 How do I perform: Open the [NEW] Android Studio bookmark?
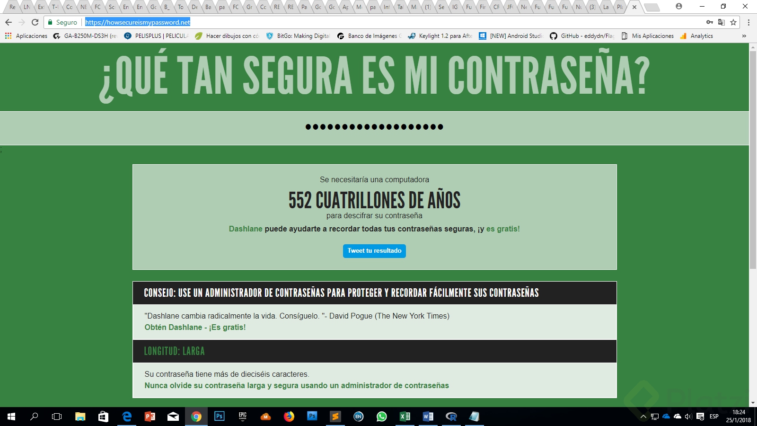click(x=511, y=36)
